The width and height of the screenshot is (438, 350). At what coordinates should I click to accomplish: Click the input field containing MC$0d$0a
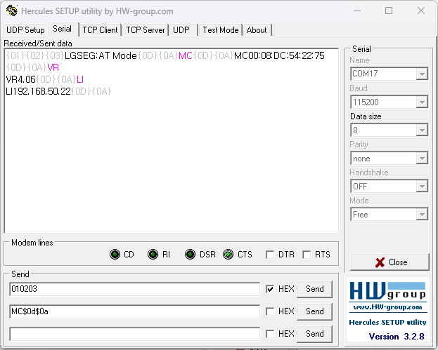pos(135,311)
